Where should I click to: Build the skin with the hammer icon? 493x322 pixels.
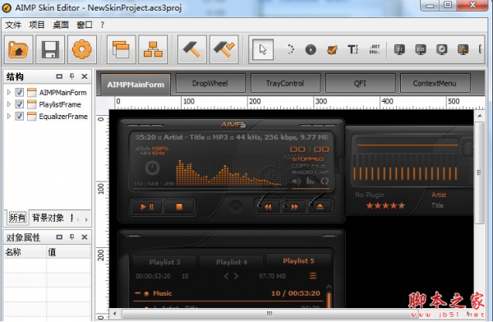191,49
